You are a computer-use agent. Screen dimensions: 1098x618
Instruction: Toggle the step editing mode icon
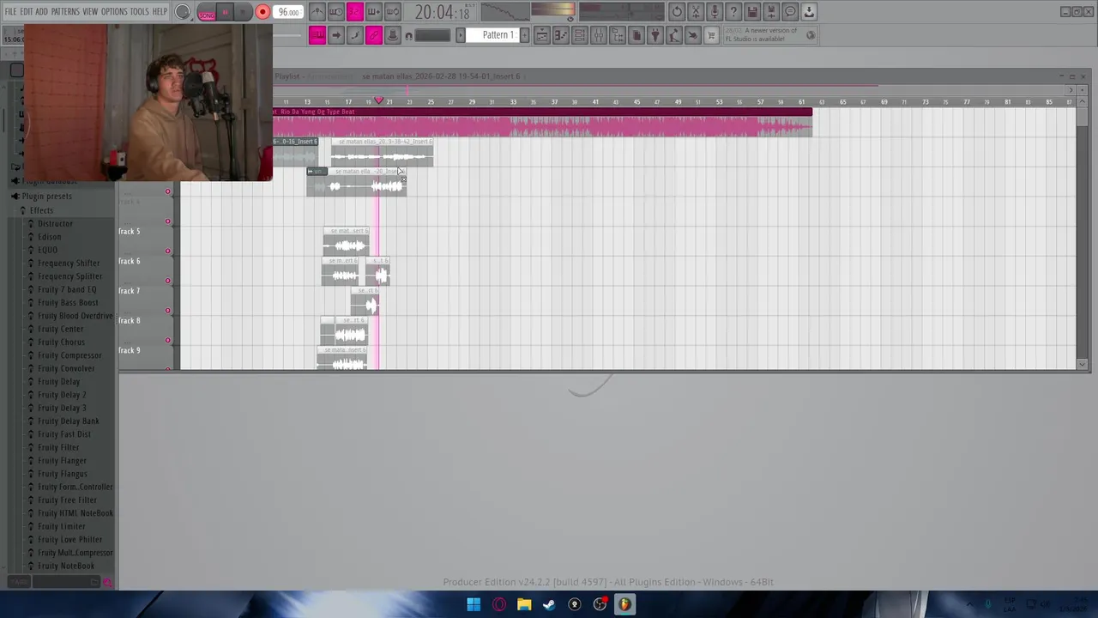(x=355, y=35)
